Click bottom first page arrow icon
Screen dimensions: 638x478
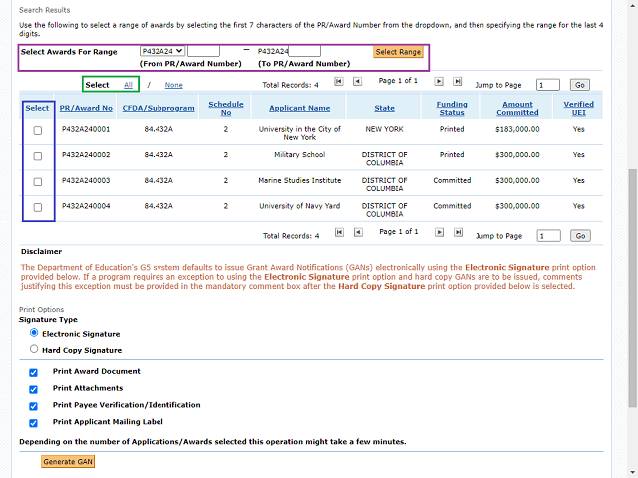tap(340, 232)
